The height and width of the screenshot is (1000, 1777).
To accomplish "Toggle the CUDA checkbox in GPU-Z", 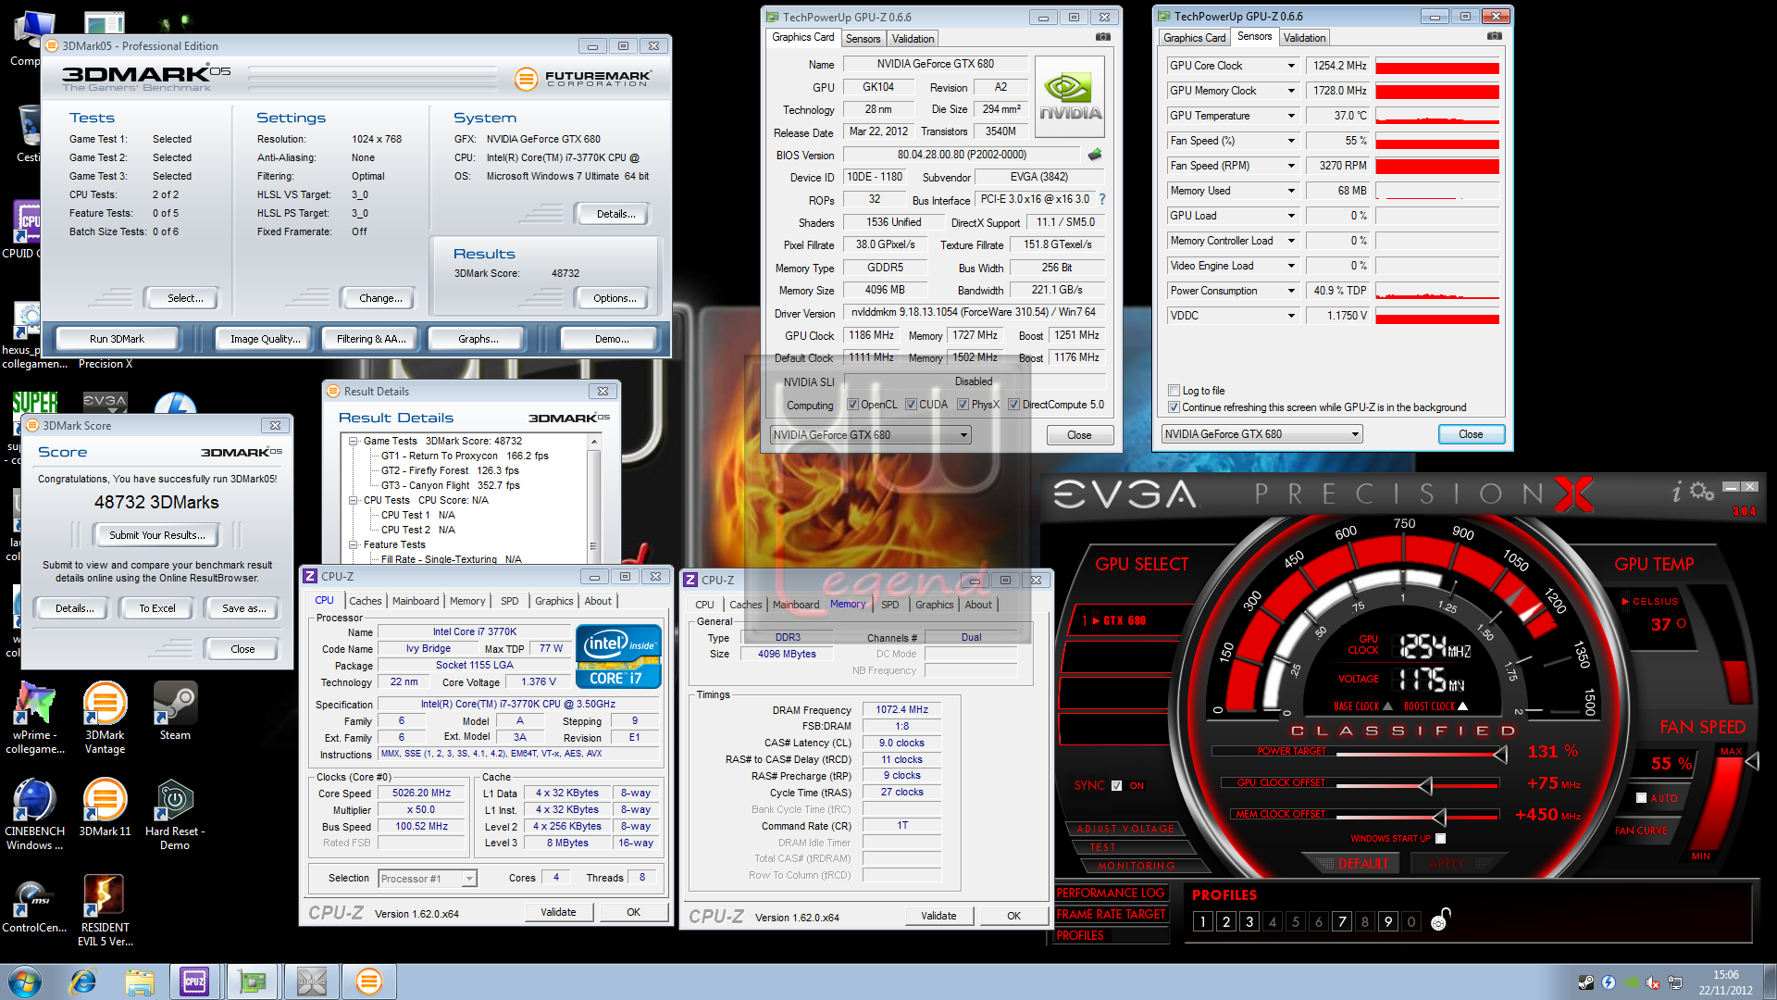I will click(911, 405).
